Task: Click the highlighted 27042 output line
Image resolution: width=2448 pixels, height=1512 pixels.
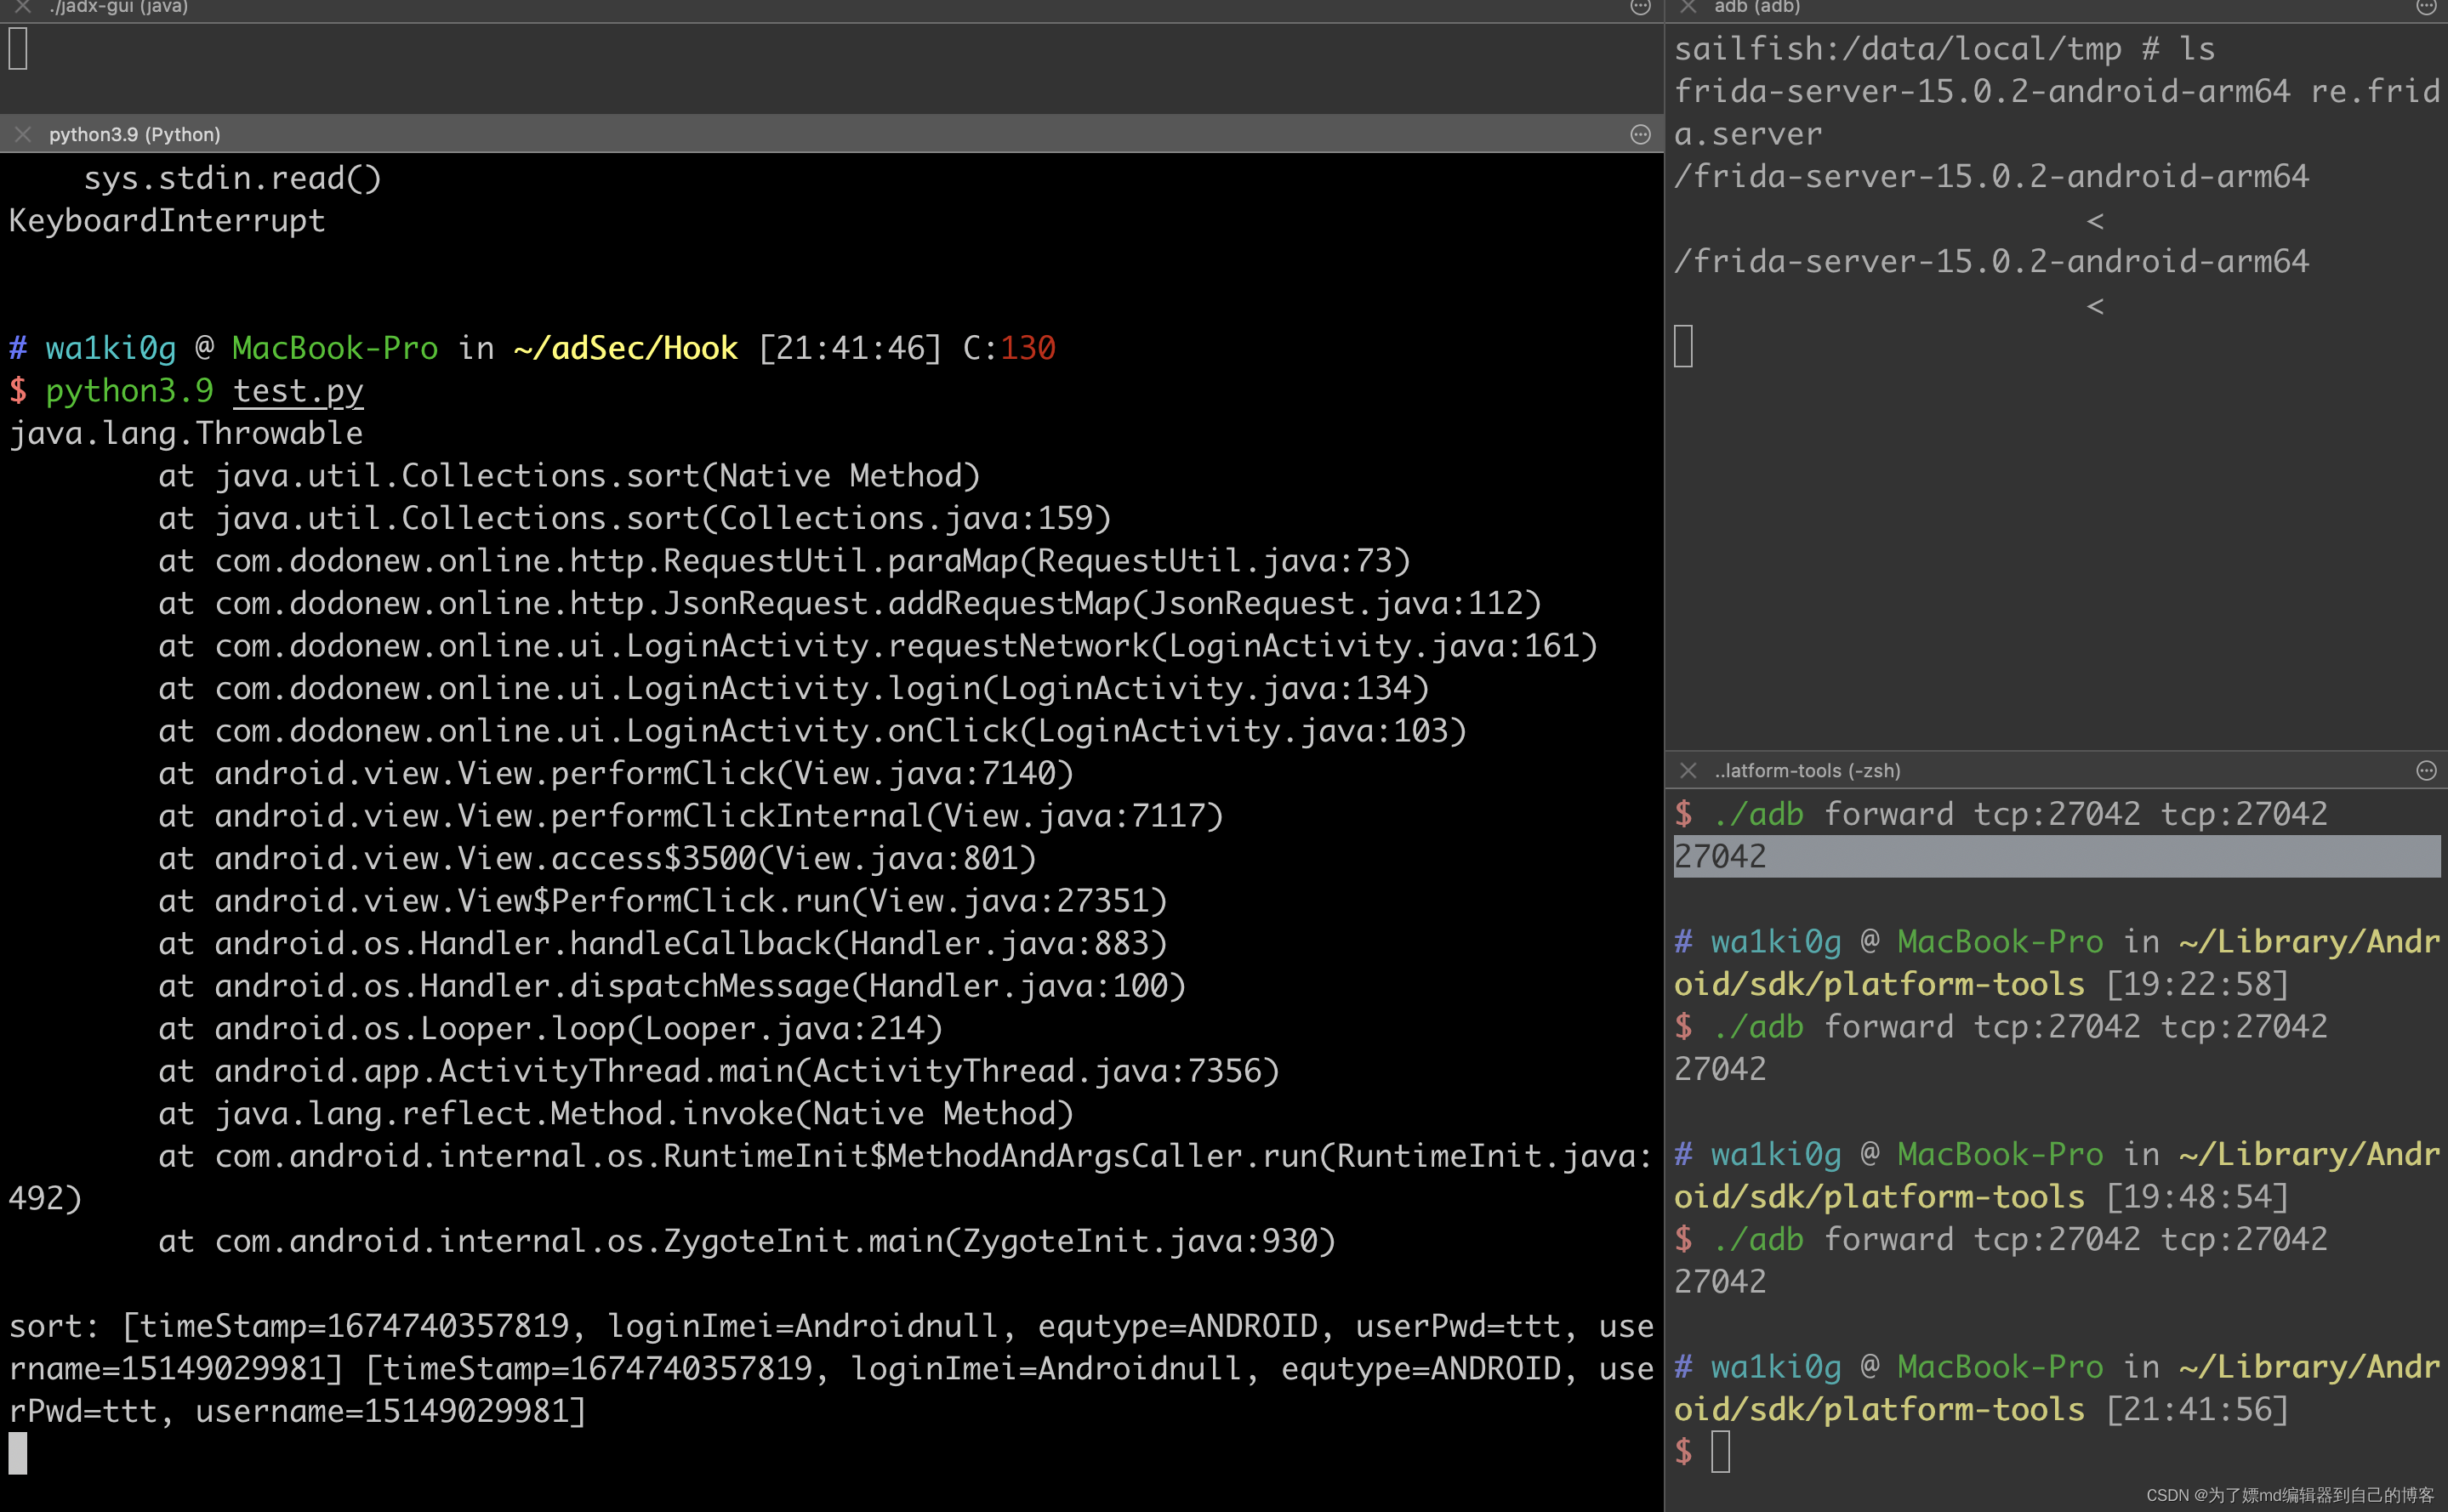Action: coord(2057,856)
